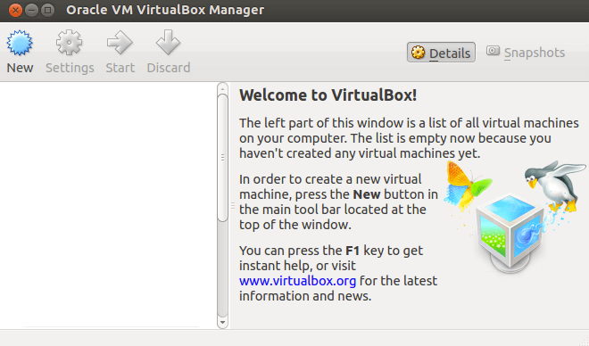
Task: Close the VirtualBox Manager window
Action: tap(15, 10)
